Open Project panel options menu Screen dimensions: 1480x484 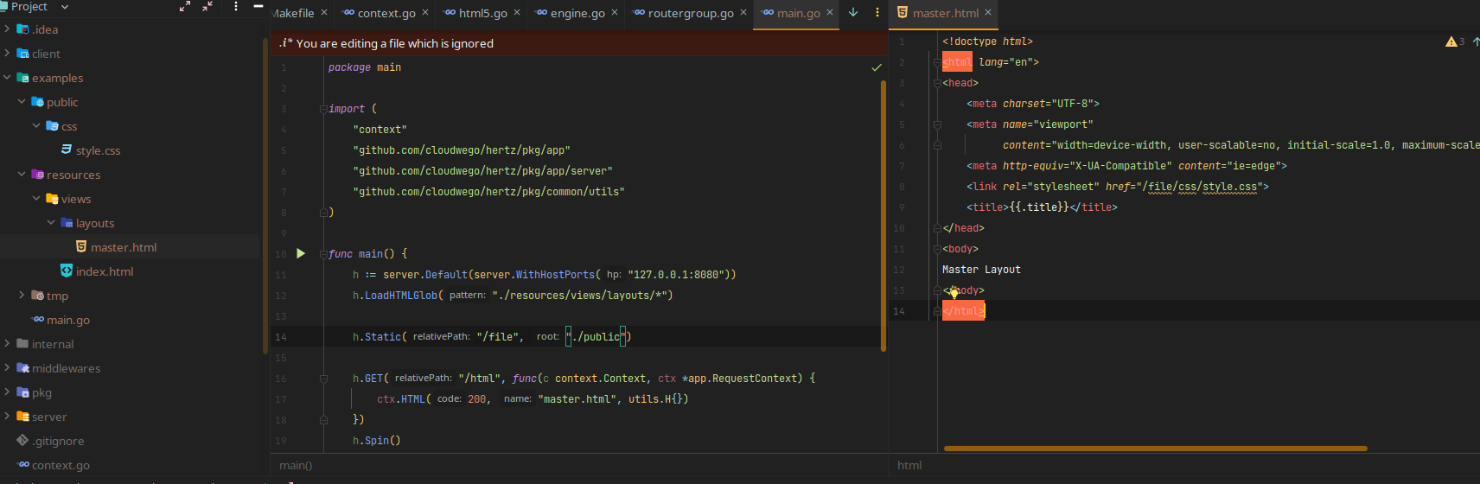(235, 6)
